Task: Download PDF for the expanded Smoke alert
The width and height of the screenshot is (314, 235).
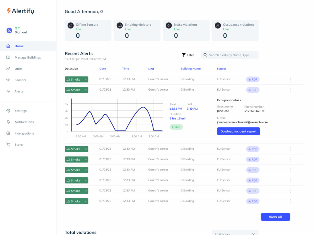Action: (x=253, y=90)
